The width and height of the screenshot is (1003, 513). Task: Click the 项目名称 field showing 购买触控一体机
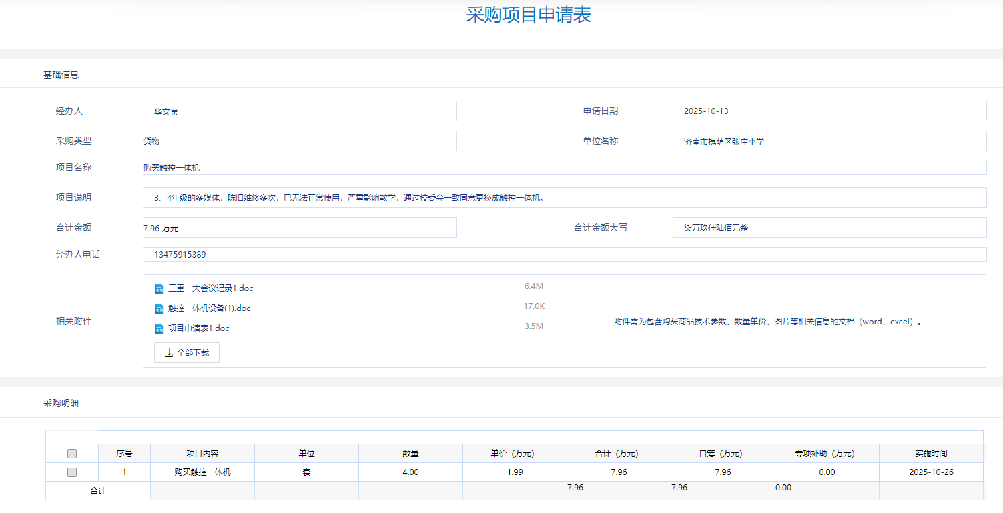click(x=564, y=167)
